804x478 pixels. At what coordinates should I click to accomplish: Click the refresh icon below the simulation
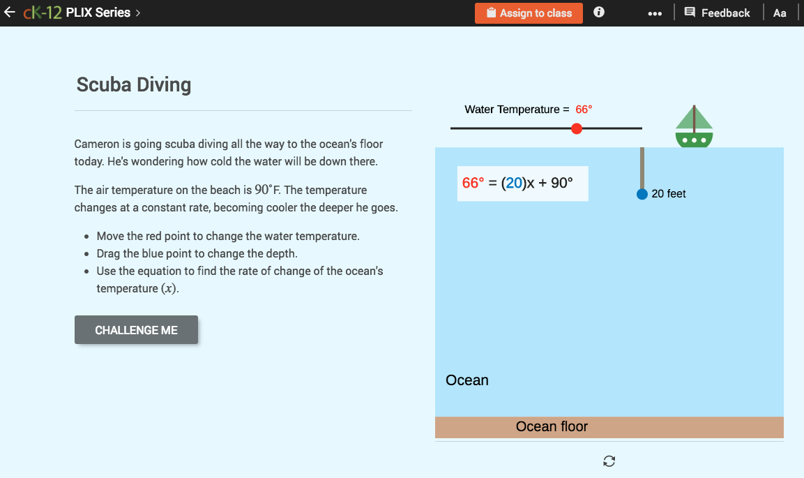click(x=609, y=461)
